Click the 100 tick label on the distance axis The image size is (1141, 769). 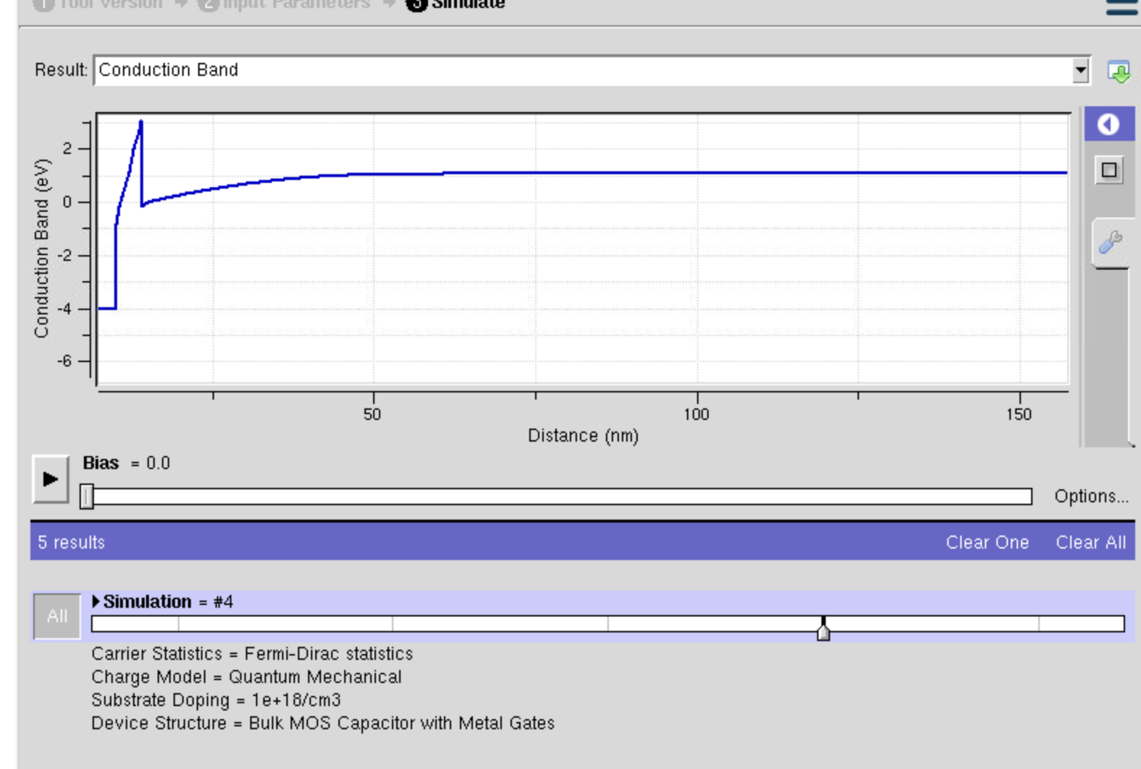pyautogui.click(x=696, y=414)
